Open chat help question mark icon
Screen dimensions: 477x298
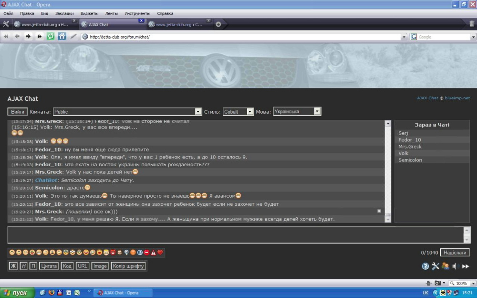[x=425, y=266]
